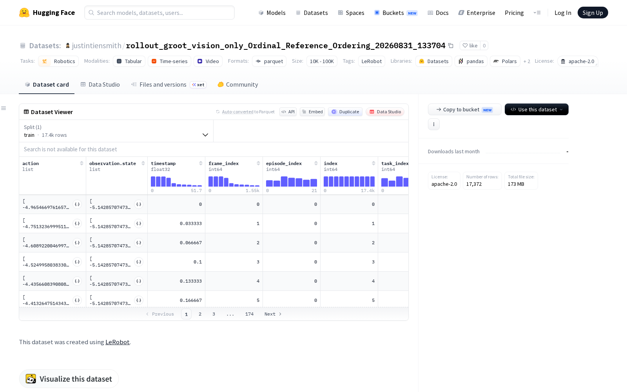Click the Embed button
Screen dimensions: 627x392
click(312, 112)
